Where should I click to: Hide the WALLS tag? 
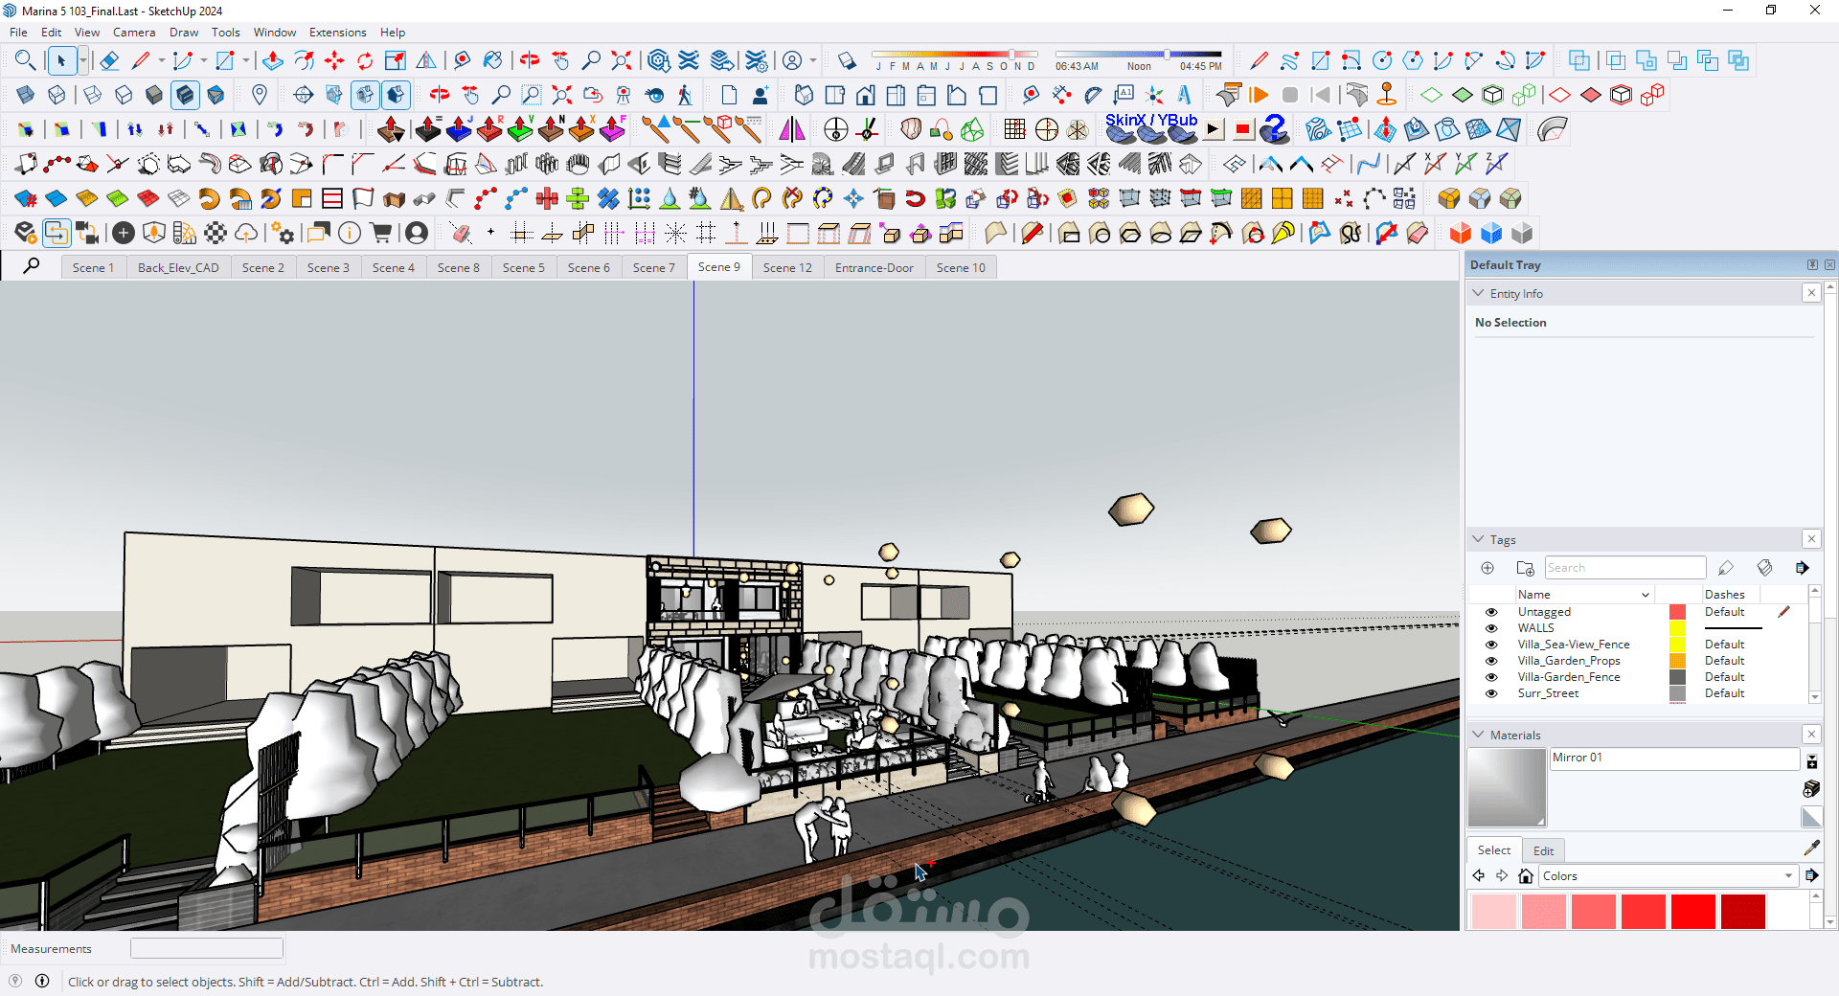point(1491,628)
